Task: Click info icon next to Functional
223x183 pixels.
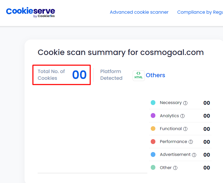Action: pos(185,129)
